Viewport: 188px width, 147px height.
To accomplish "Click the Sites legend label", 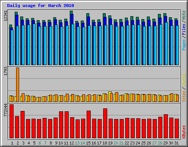I will 184,96.
